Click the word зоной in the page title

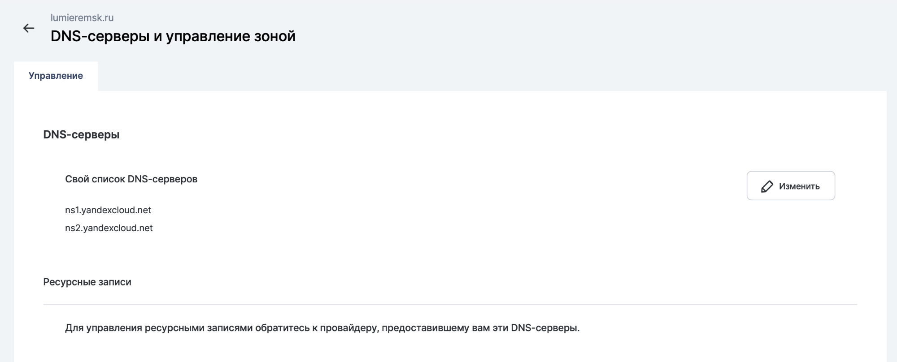[x=274, y=36]
